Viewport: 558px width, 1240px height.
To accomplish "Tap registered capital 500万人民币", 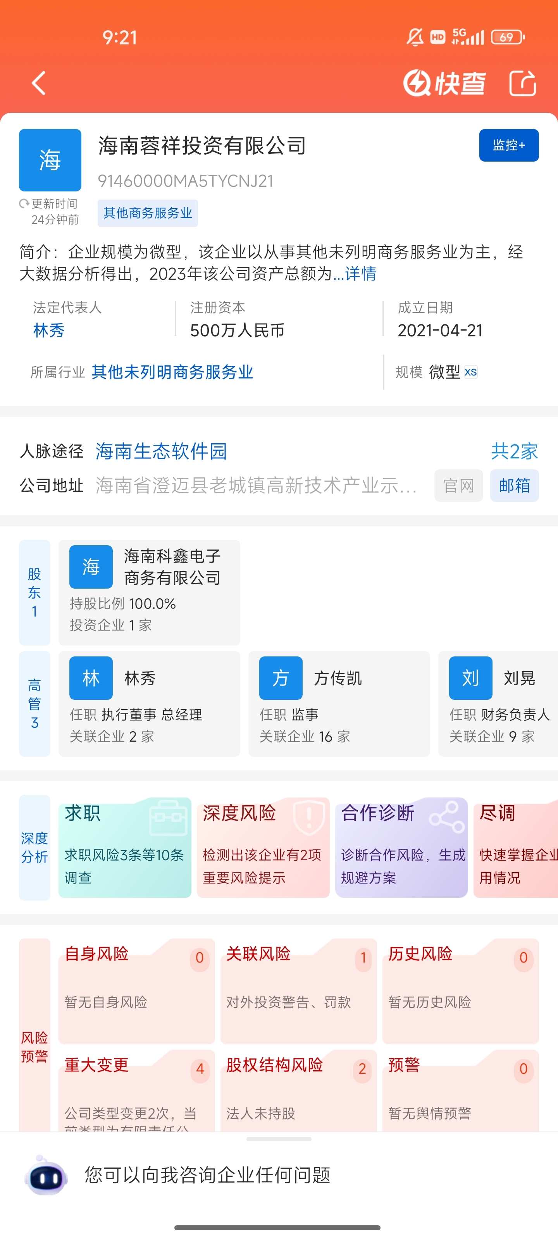I will coord(238,330).
